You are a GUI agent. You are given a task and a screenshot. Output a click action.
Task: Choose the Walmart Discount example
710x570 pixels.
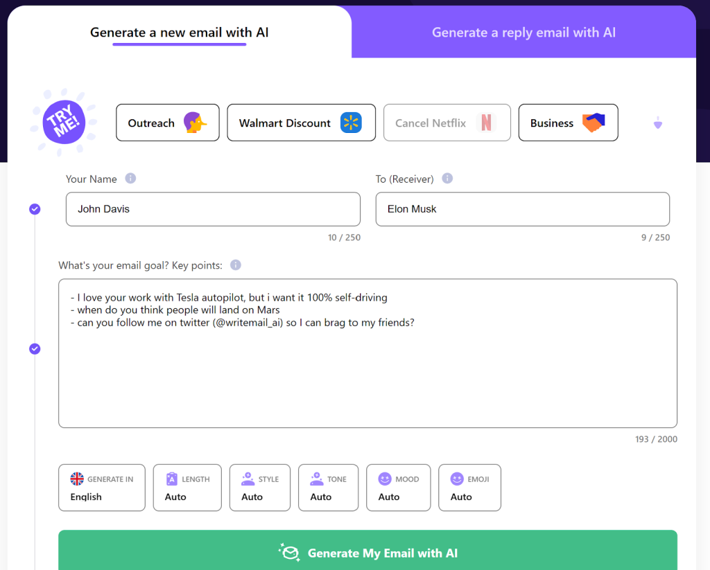coord(301,123)
